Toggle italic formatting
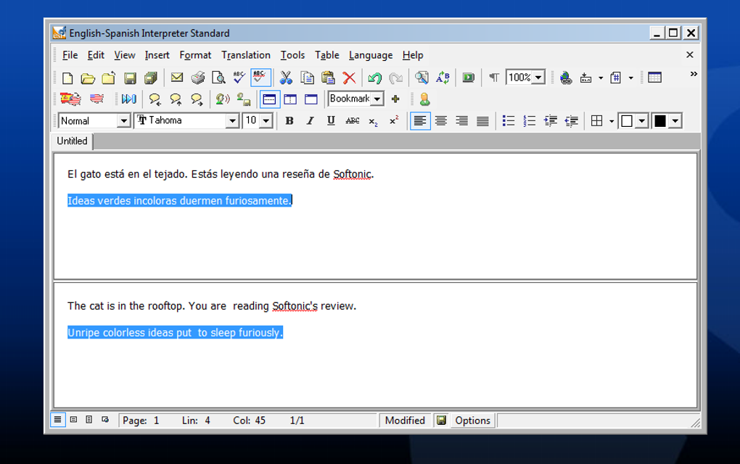 [x=310, y=121]
